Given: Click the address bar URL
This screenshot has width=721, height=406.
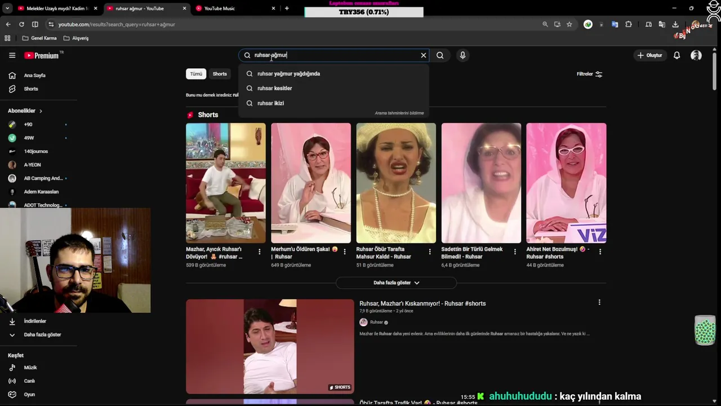Looking at the screenshot, I should point(117,24).
